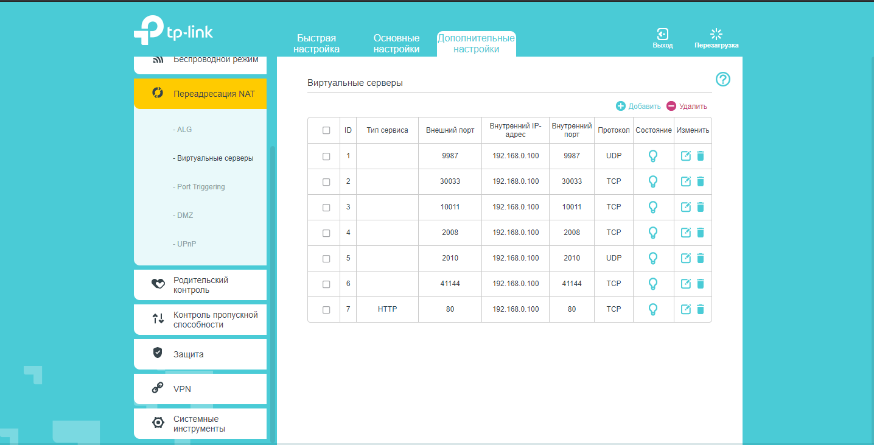Viewport: 874px width, 445px height.
Task: Switch to Основные настройки tab
Action: [x=397, y=44]
